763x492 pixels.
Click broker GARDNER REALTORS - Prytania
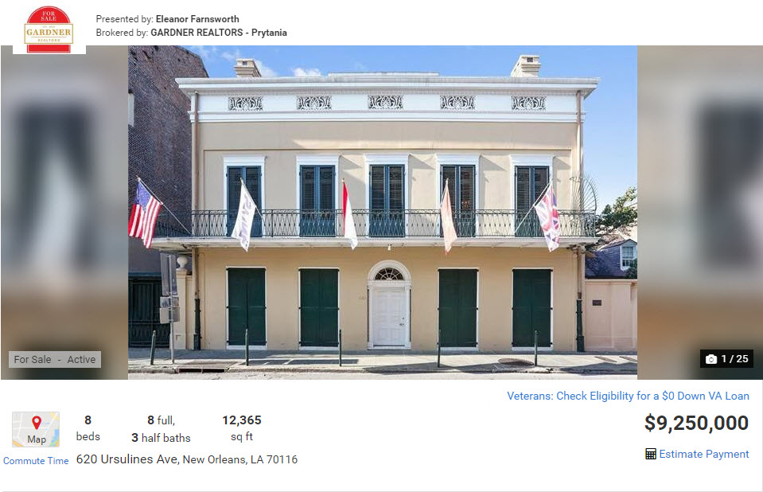tap(219, 33)
